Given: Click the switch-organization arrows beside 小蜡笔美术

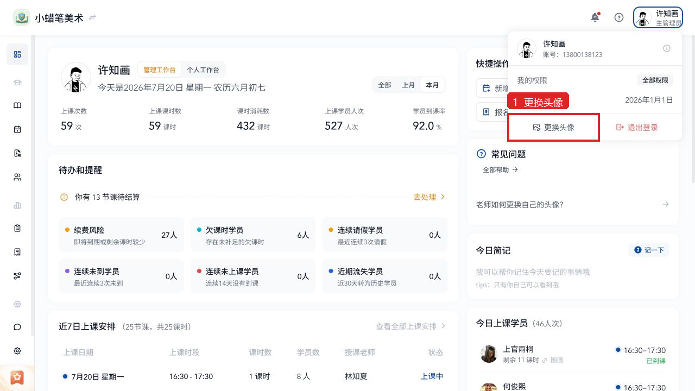Looking at the screenshot, I should (x=92, y=17).
